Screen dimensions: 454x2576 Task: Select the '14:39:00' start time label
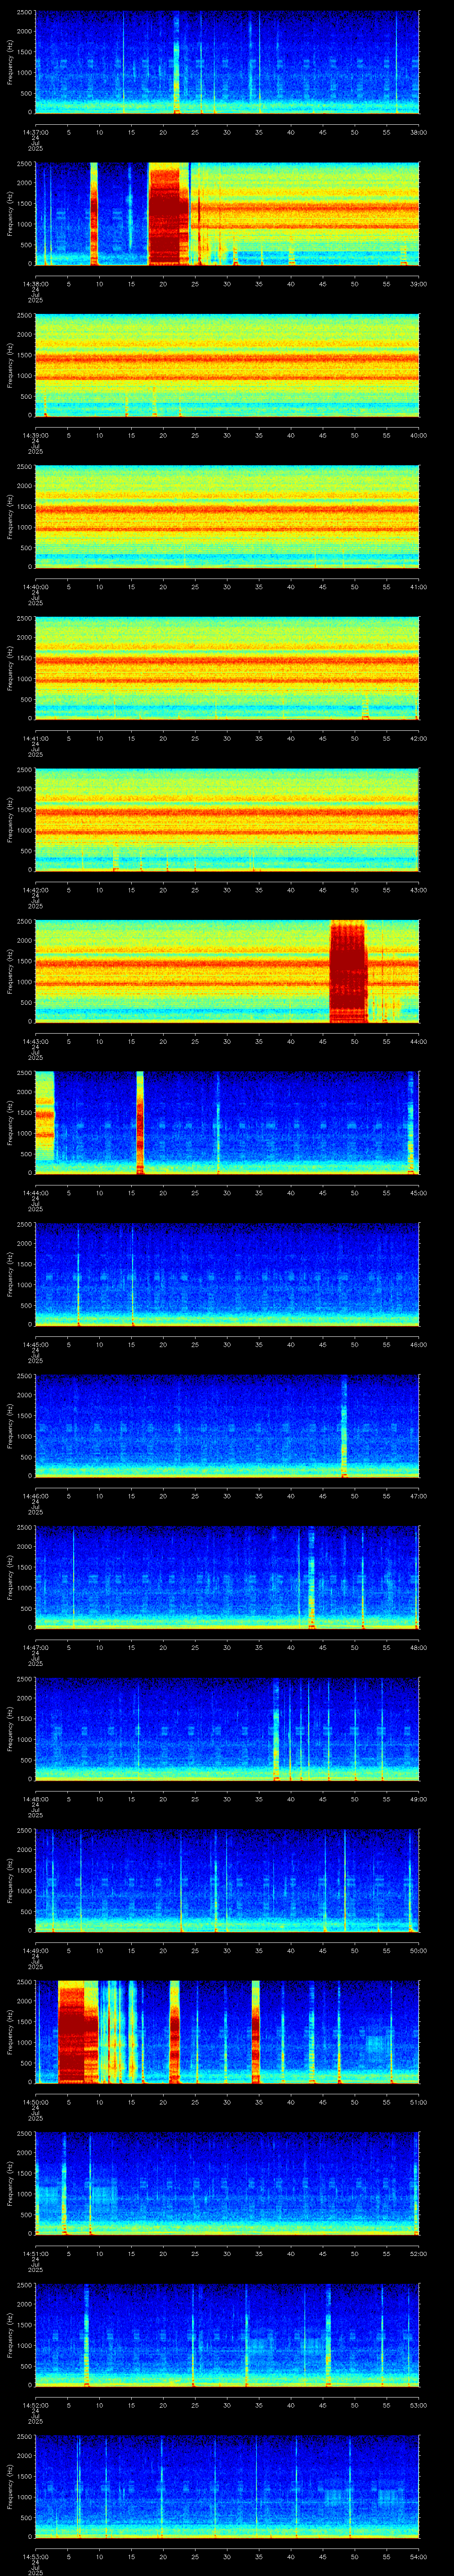coord(35,435)
